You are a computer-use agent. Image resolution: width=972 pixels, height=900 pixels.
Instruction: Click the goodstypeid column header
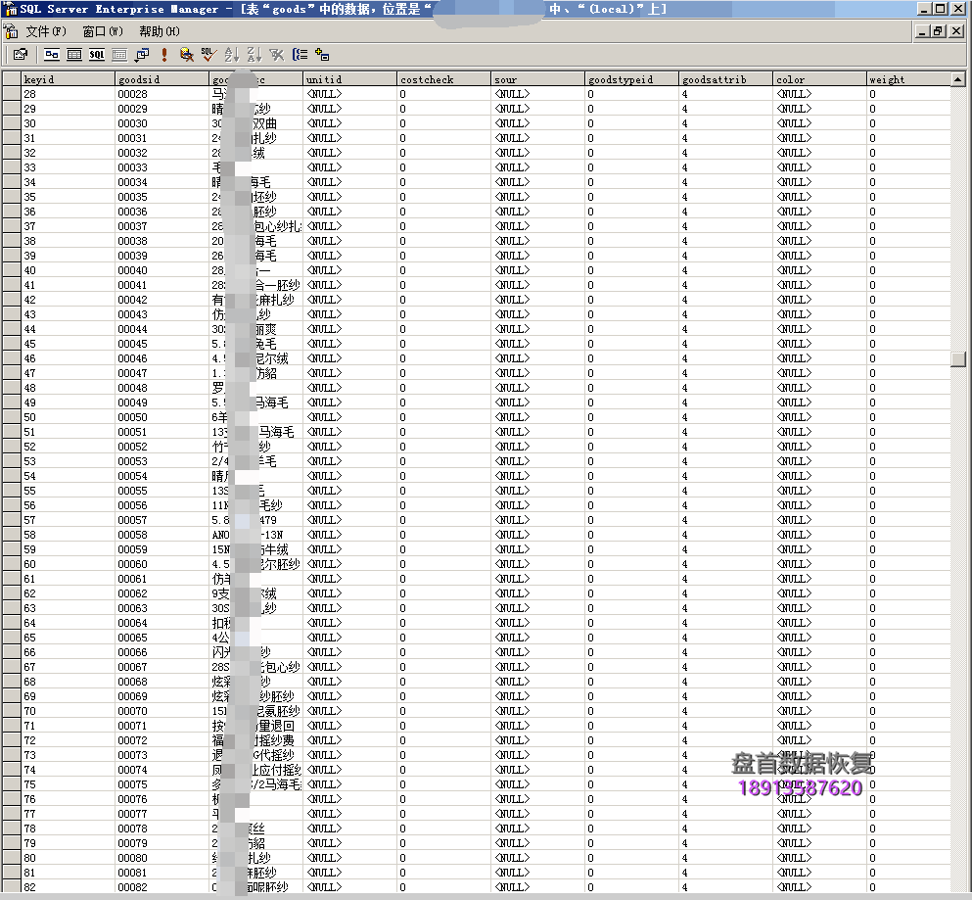pos(631,79)
